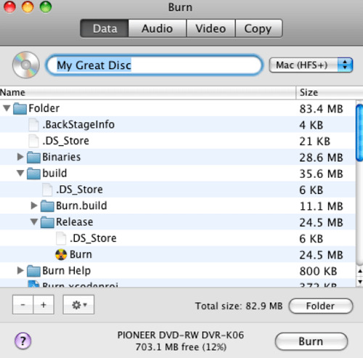
Task: Click the green zoom window button
Action: tap(46, 7)
